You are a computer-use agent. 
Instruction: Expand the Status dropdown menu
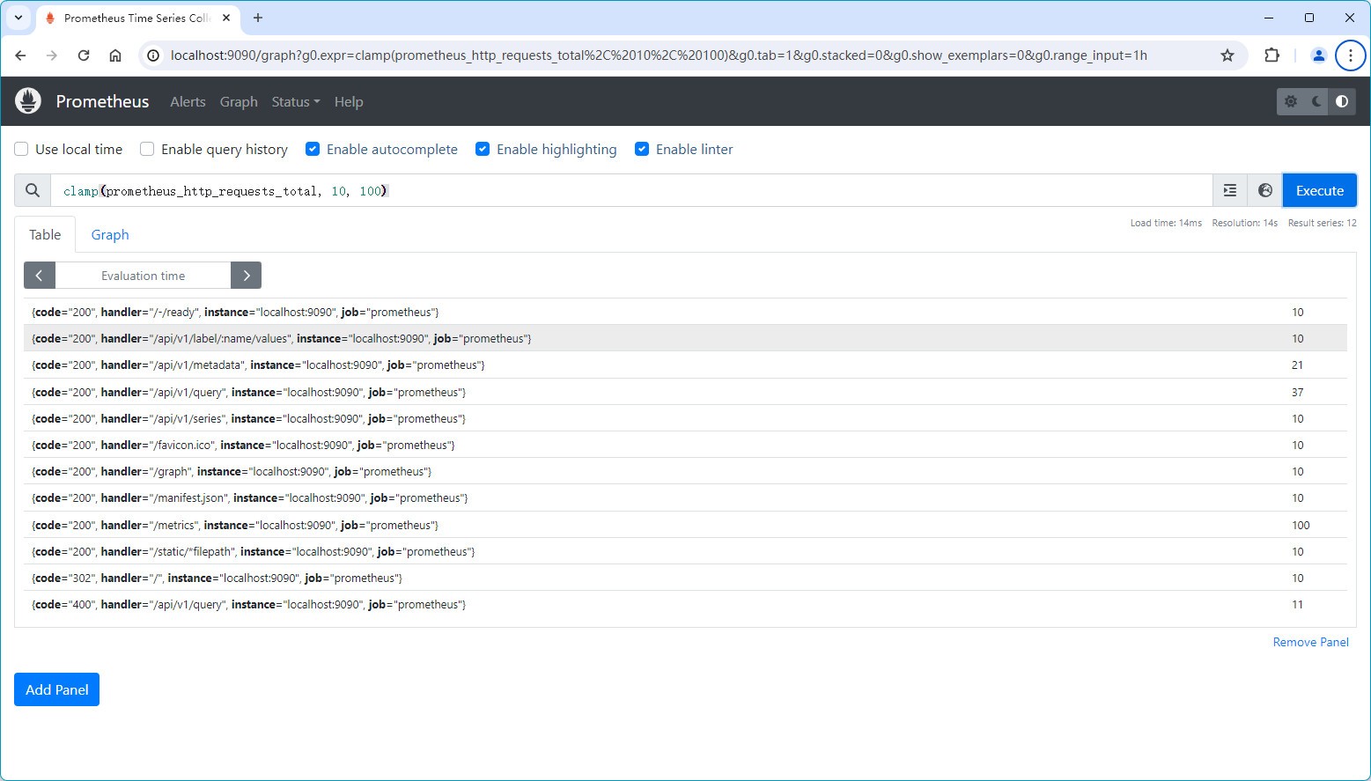(296, 101)
